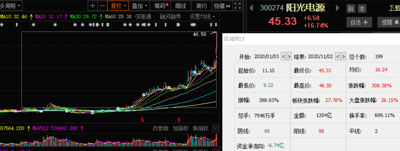
Task: Click the 融 margin trading badge
Action: [x=351, y=9]
